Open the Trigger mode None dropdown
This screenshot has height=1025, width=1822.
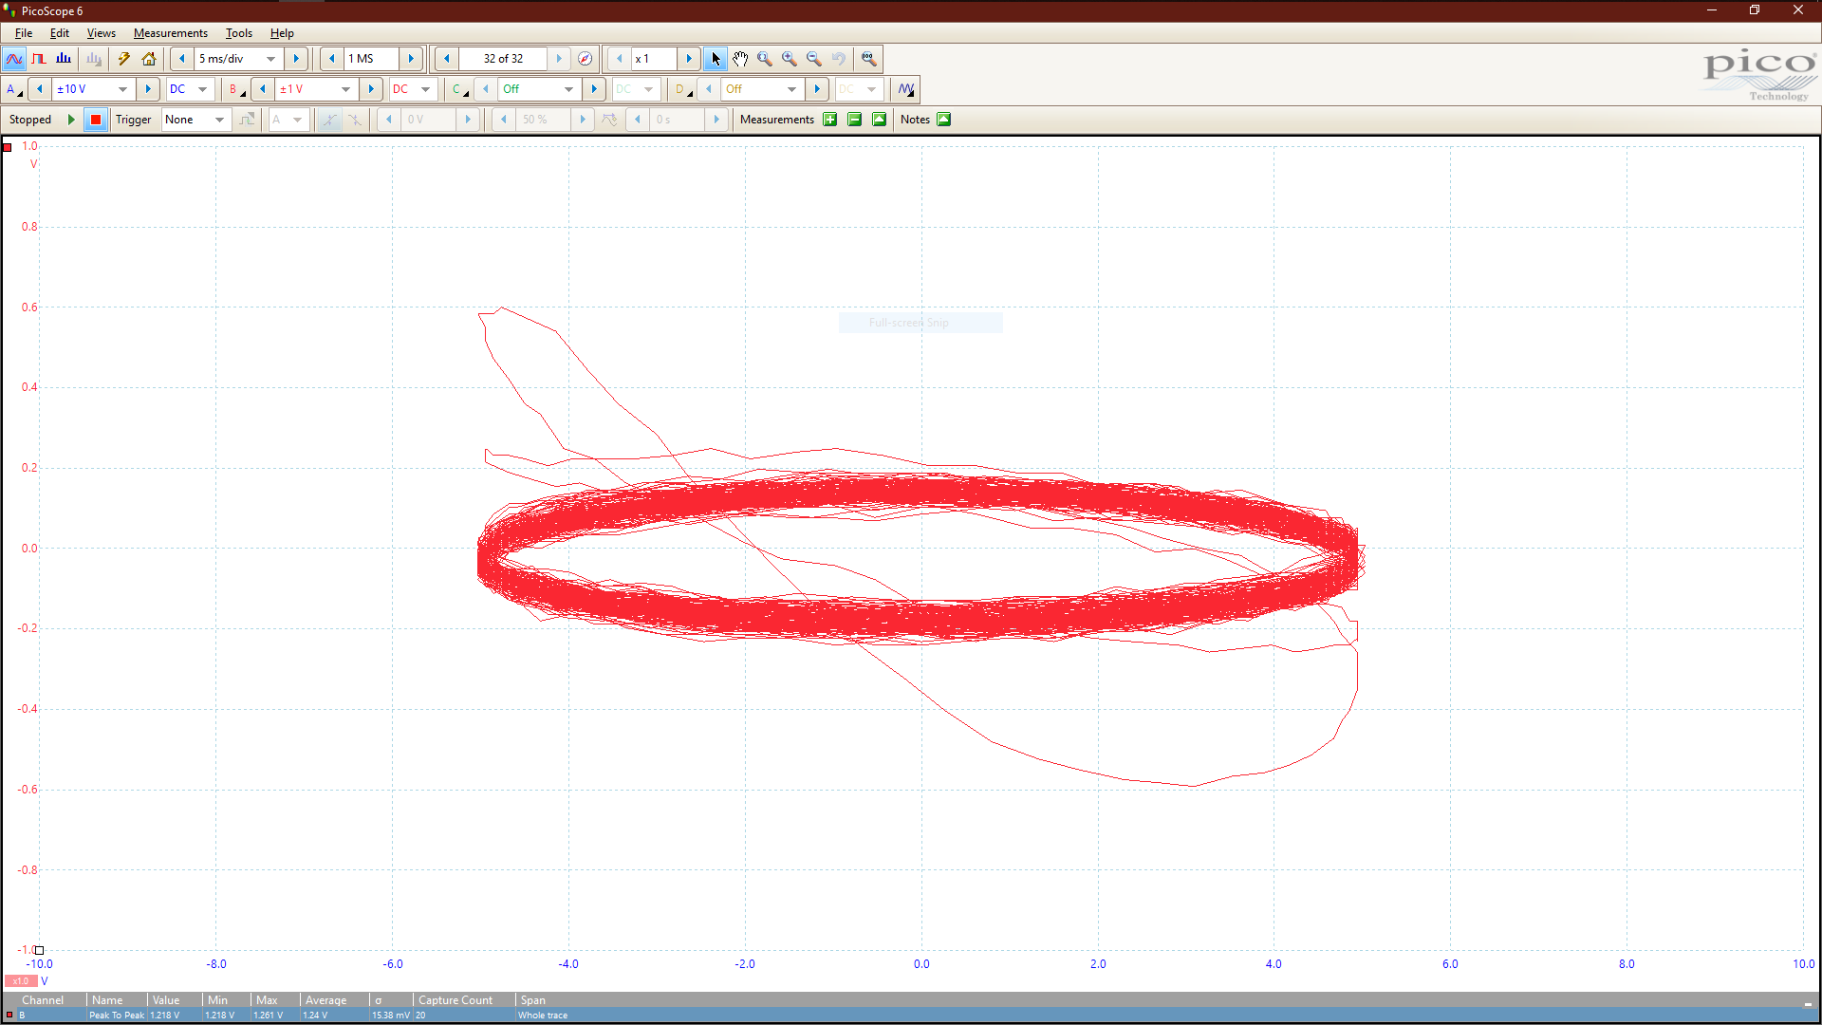point(219,120)
